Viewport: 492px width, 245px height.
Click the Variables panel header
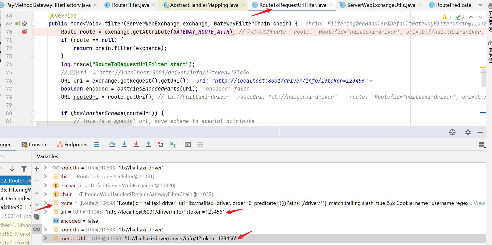pyautogui.click(x=47, y=156)
